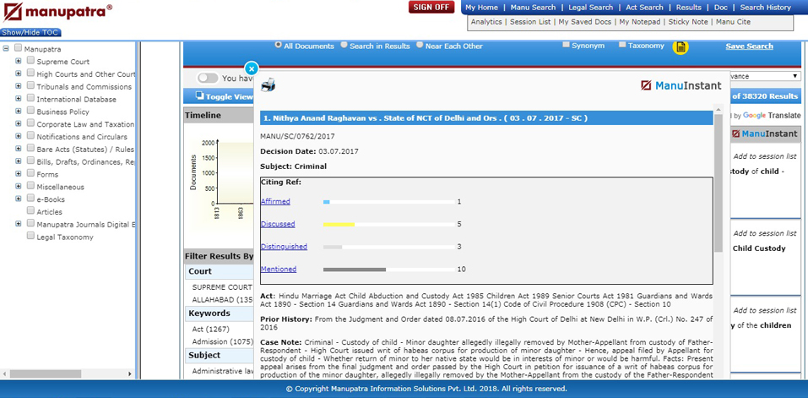
Task: Click the Toggle View icon
Action: (199, 95)
